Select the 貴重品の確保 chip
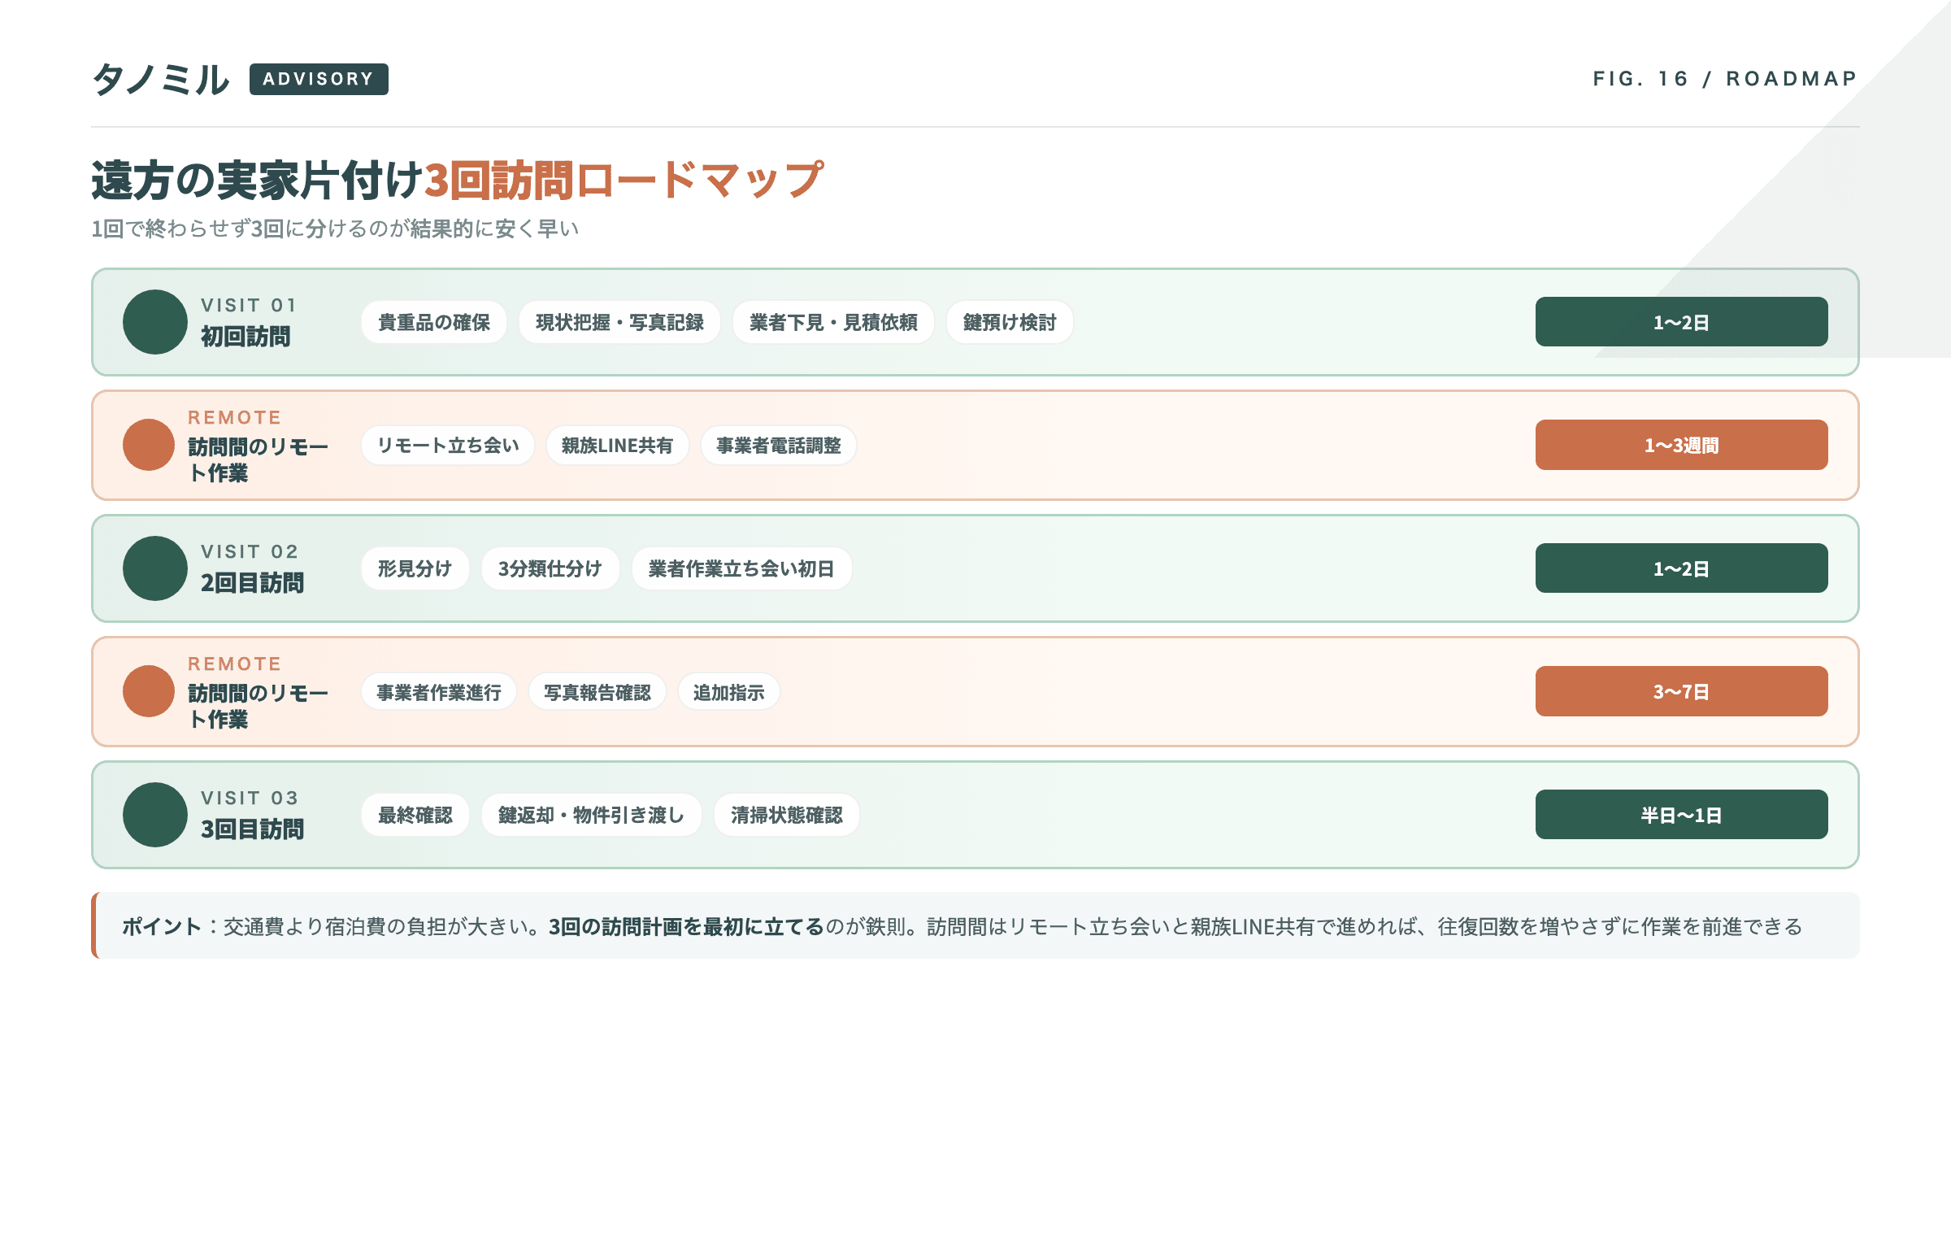 (434, 323)
